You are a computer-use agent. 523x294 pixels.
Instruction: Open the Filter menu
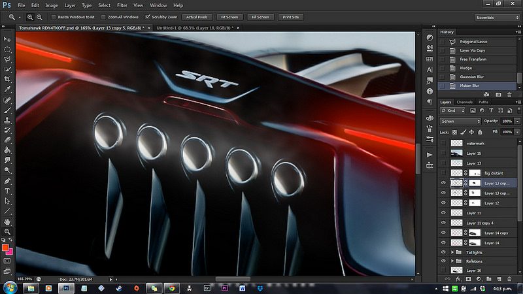pyautogui.click(x=122, y=5)
